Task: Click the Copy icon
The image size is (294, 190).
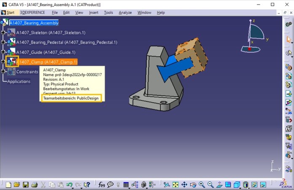Action: coord(52,185)
